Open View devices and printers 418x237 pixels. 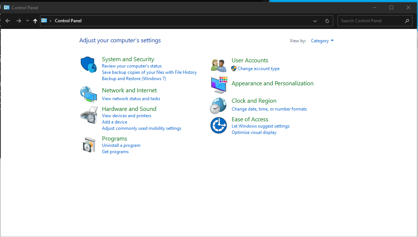(126, 116)
